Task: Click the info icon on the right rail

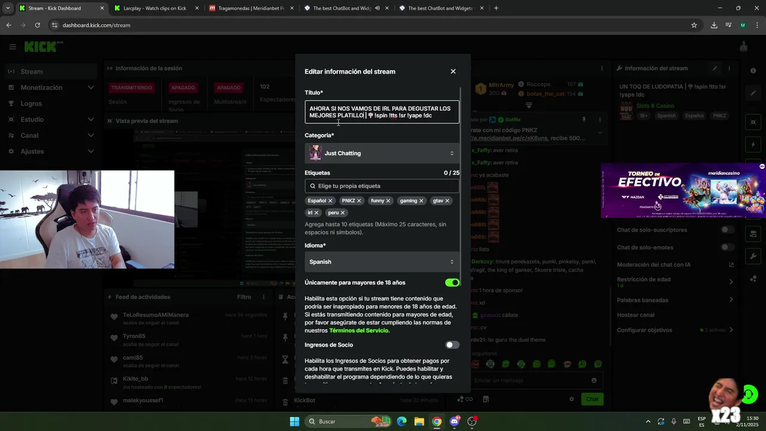Action: (753, 71)
